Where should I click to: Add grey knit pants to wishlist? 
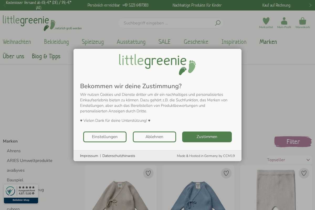pos(304,173)
